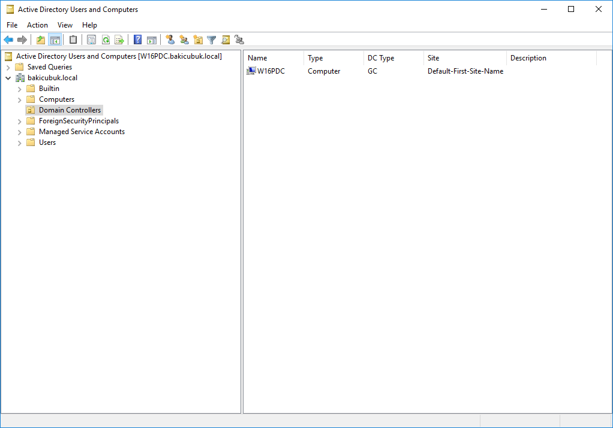Open filter options funnel icon
613x428 pixels.
212,40
